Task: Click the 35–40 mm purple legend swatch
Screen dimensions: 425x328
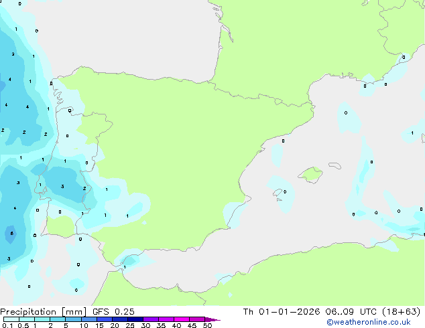Action: 166,319
